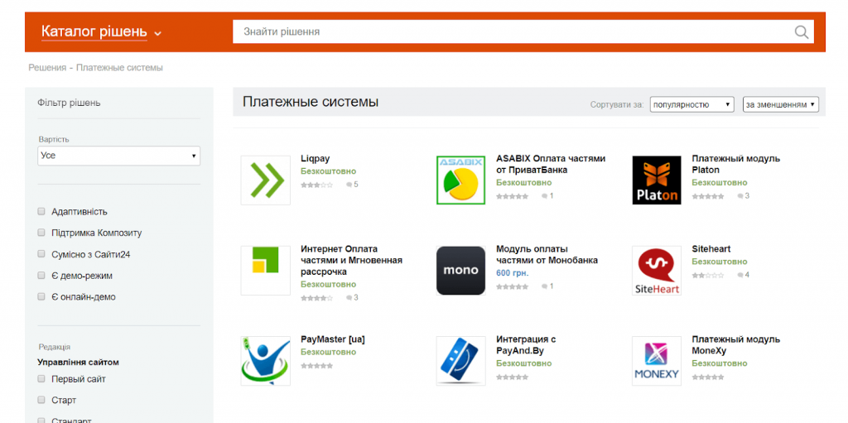This screenshot has width=848, height=423.
Task: Open the SiteHeart speech bubble logo
Action: 657,271
